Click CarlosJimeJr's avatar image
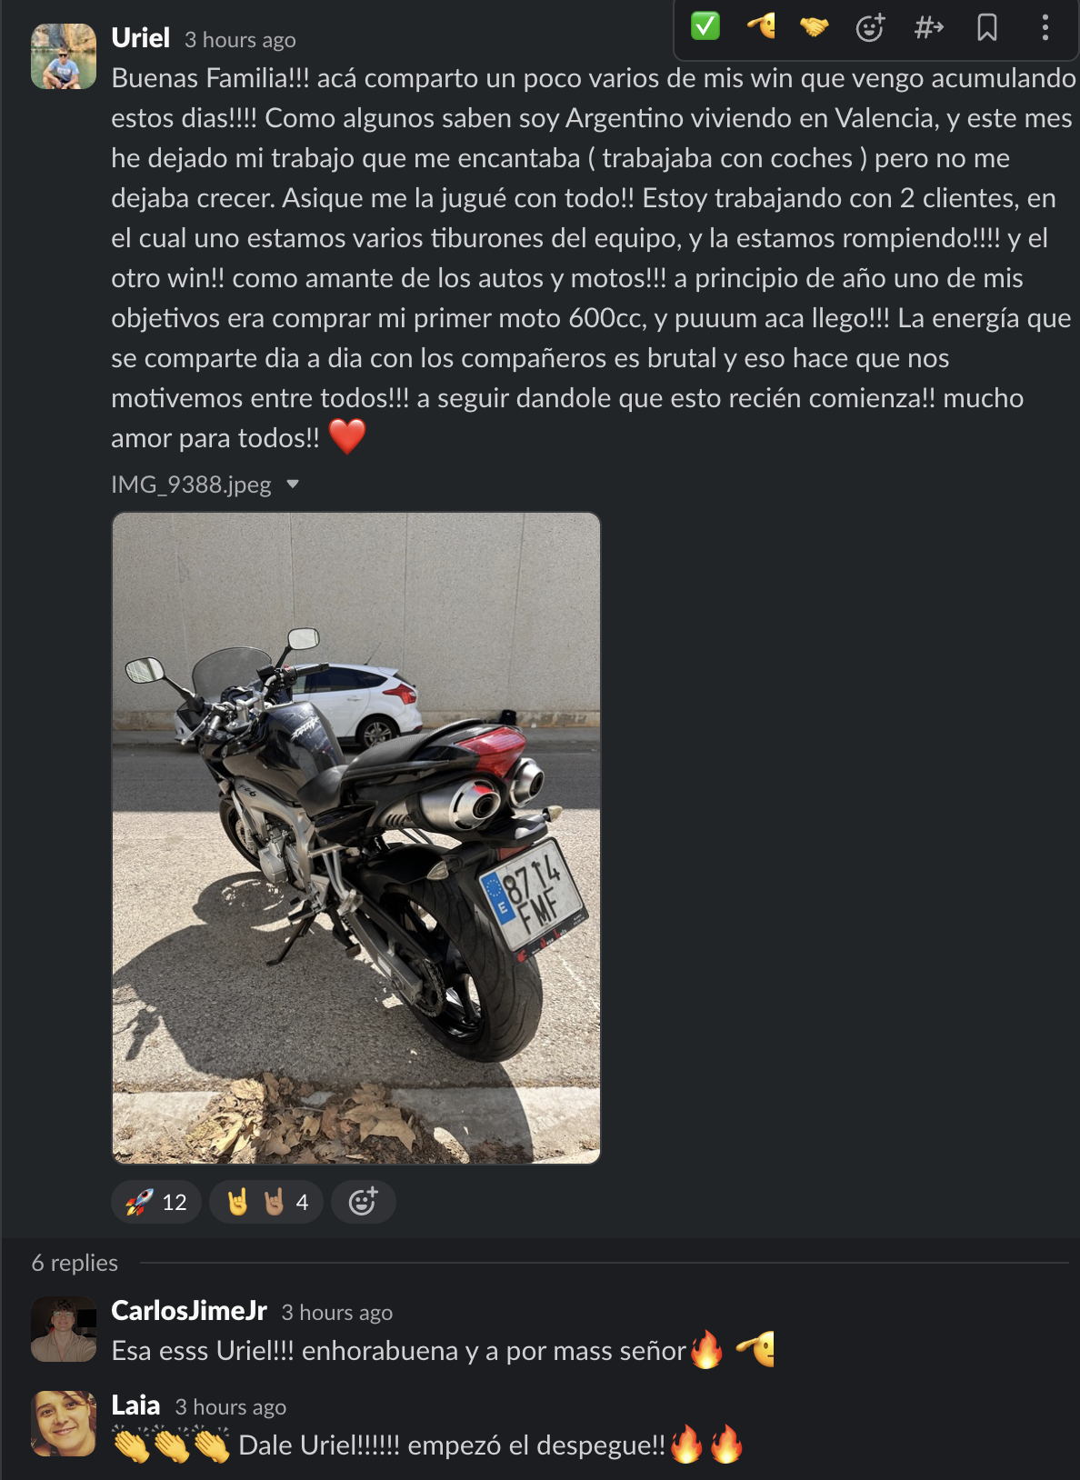The height and width of the screenshot is (1480, 1080). point(64,1329)
